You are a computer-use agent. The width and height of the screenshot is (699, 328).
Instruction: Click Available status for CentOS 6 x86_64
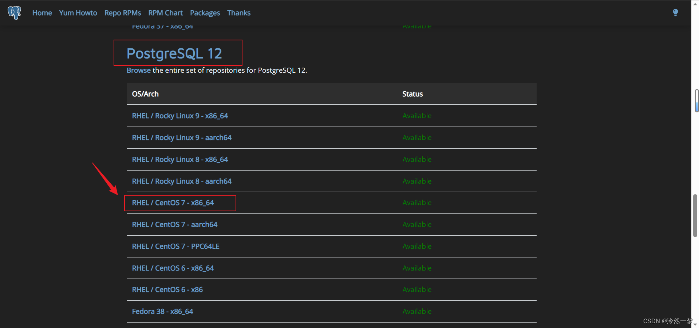click(417, 268)
